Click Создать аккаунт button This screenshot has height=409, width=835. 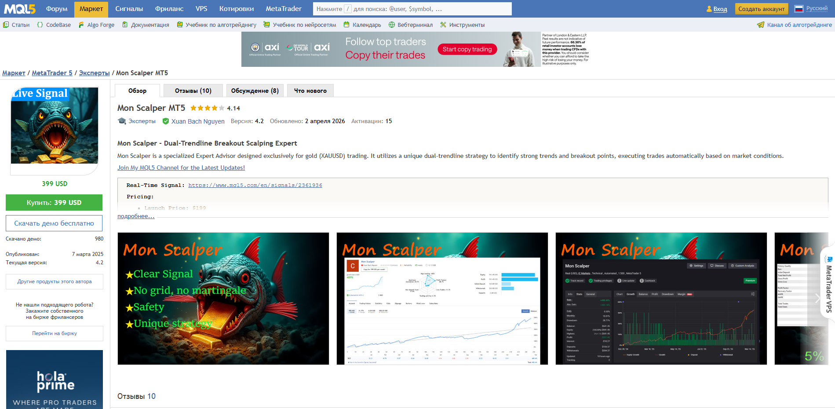click(x=762, y=9)
